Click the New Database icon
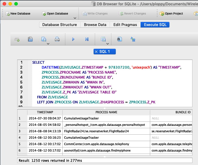The height and width of the screenshot is (165, 198). [x=8, y=13]
